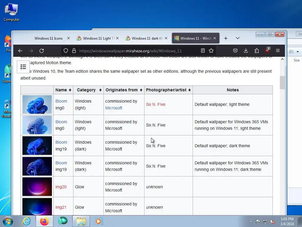Click the padlock site info icon
Viewport: 302px width, 227px height.
click(x=74, y=51)
